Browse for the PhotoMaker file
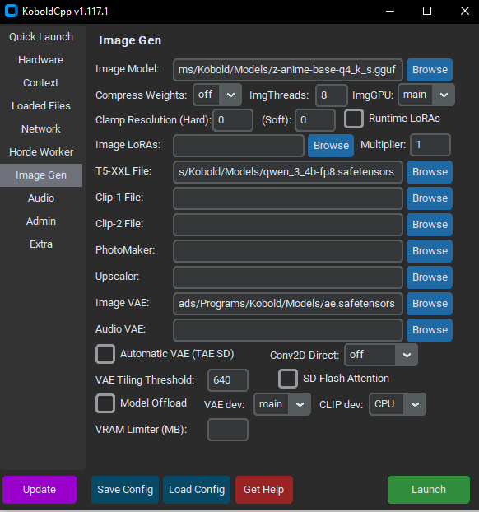Viewport: 479px width, 512px height. point(430,251)
